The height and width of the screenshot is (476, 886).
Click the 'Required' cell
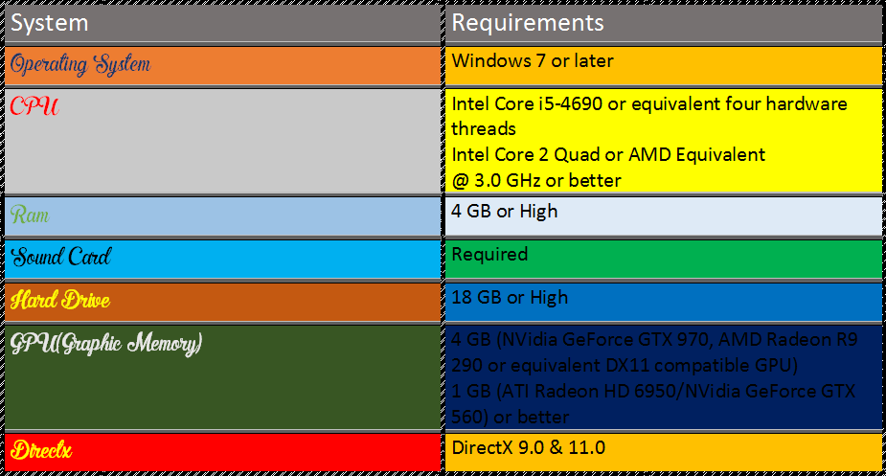[664, 259]
